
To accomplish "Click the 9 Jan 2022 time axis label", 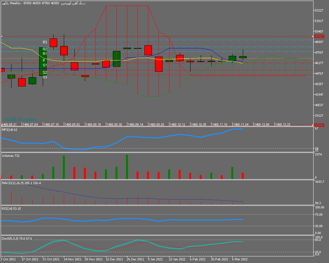I will (x=155, y=259).
